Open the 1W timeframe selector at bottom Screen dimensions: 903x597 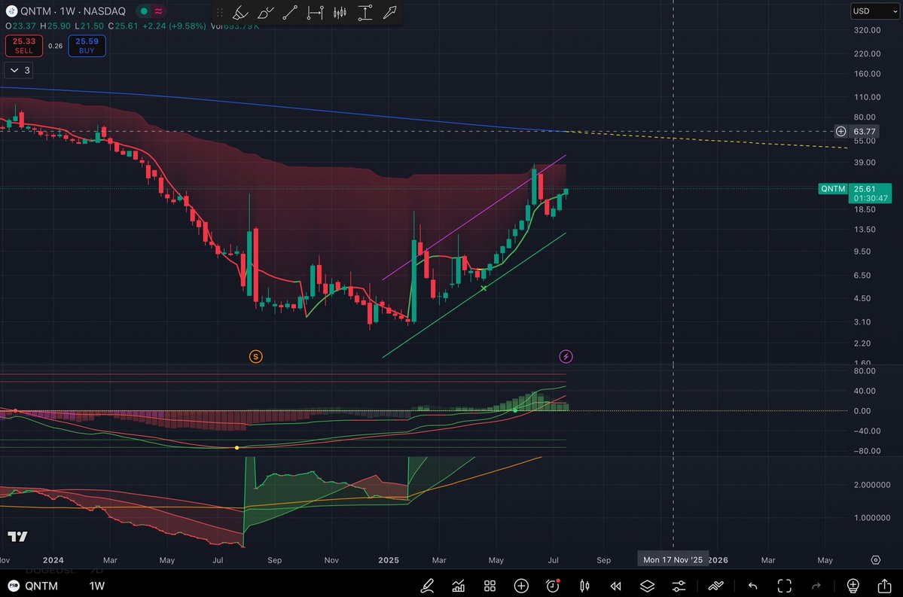pyautogui.click(x=96, y=586)
